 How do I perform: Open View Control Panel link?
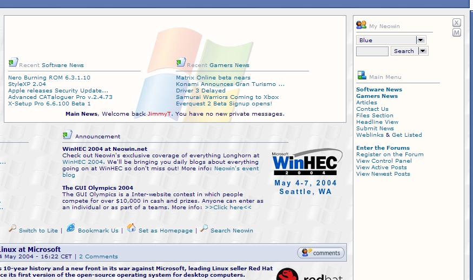(384, 161)
